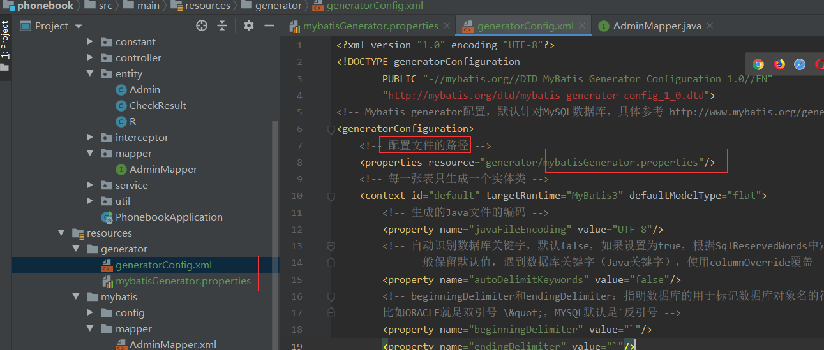Click generatorConfig.xml in the breadcrumb path

coord(374,6)
